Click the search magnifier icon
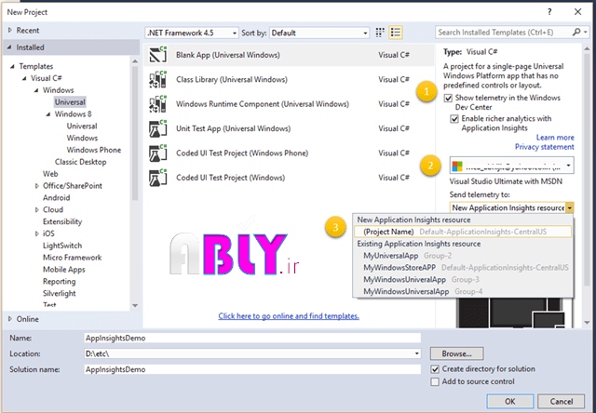This screenshot has width=596, height=413. pos(577,33)
